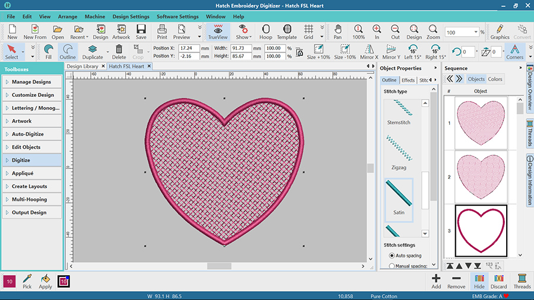Open the Design Settings menu
The image size is (534, 300).
pos(131,17)
